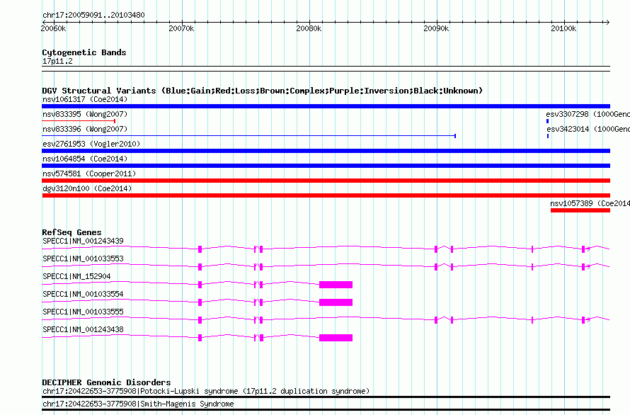This screenshot has height=415, width=630.
Task: Open the DGV Structural Variants track title
Action: [x=262, y=91]
